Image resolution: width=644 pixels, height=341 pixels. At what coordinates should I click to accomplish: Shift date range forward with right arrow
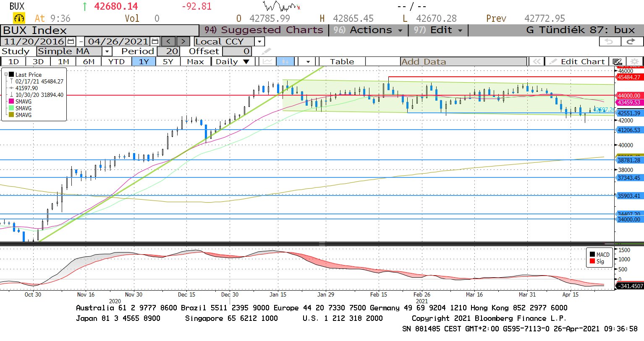[183, 42]
